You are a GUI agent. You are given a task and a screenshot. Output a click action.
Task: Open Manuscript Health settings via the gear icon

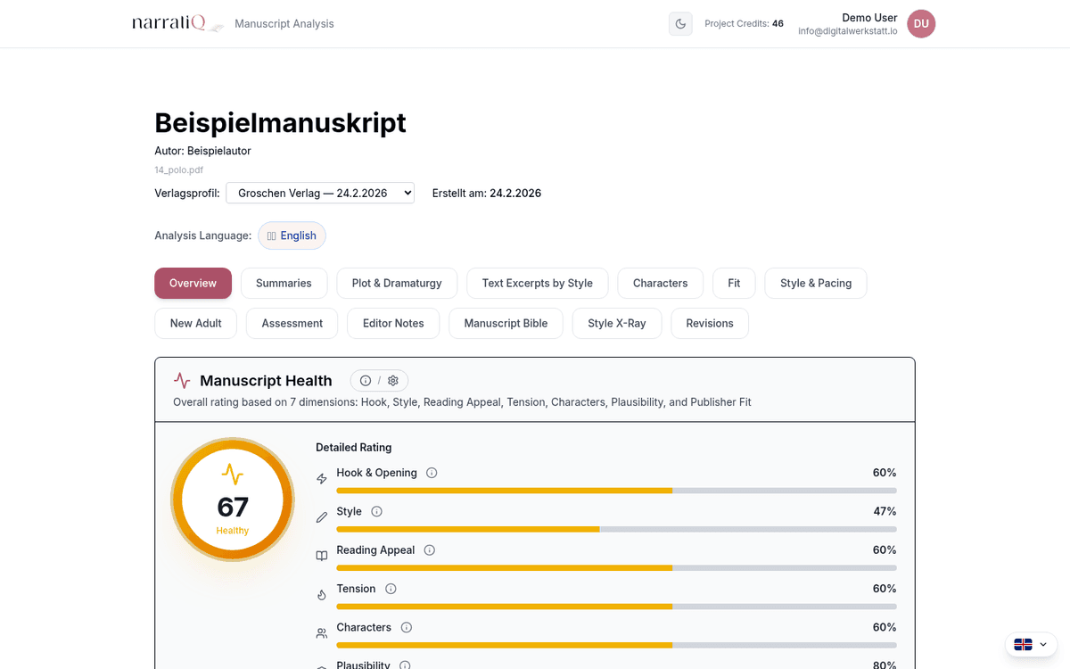click(393, 380)
